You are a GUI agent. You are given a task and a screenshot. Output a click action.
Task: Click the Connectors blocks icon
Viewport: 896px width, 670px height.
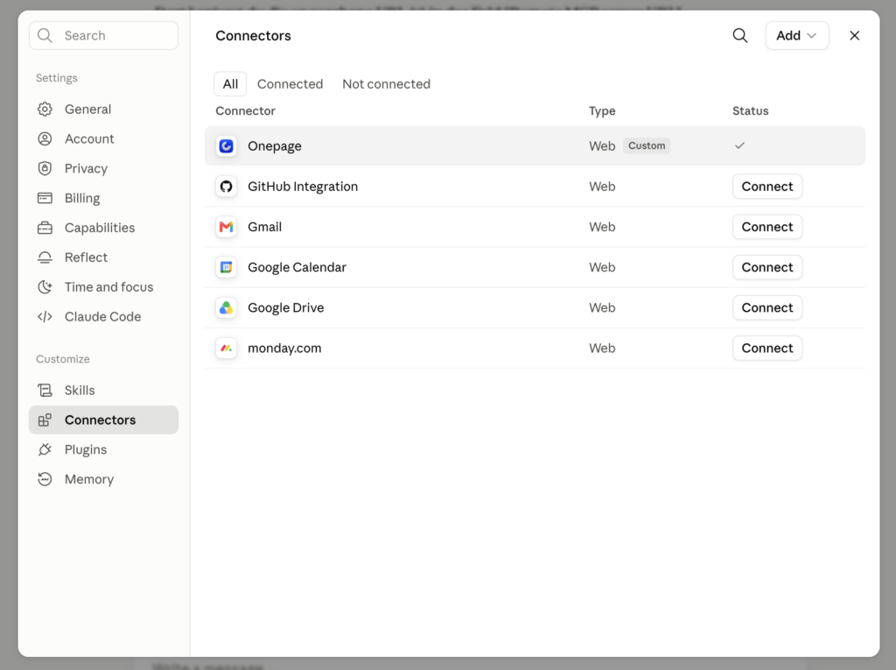pos(45,420)
